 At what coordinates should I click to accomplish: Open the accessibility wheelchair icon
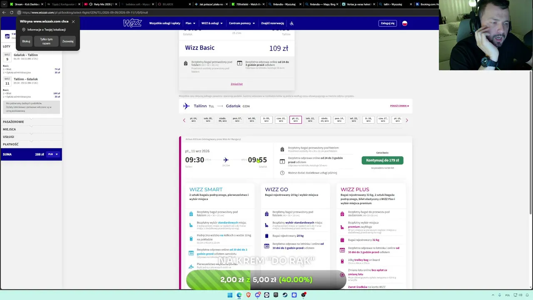(x=291, y=23)
